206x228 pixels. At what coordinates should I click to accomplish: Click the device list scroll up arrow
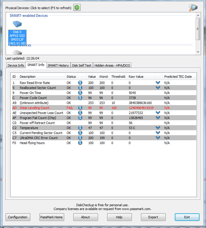pos(198,15)
